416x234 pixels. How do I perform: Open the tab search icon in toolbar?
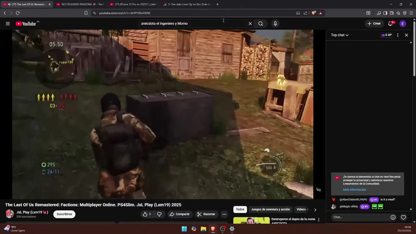(x=368, y=13)
